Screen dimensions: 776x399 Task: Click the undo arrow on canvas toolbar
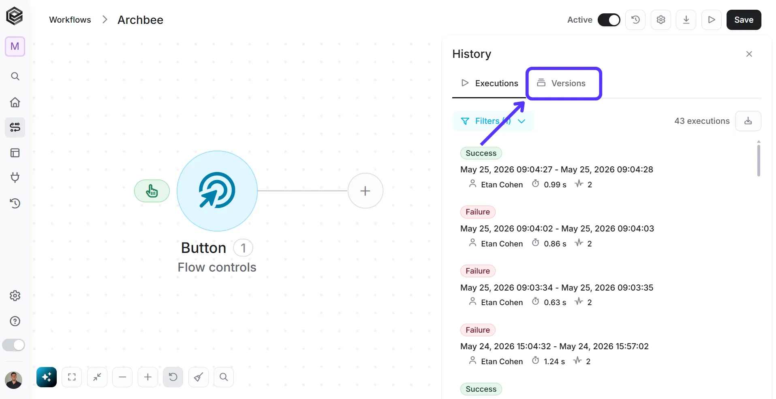[x=173, y=377]
